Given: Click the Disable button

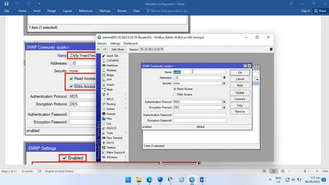Looking at the screenshot, I should click(x=240, y=92).
